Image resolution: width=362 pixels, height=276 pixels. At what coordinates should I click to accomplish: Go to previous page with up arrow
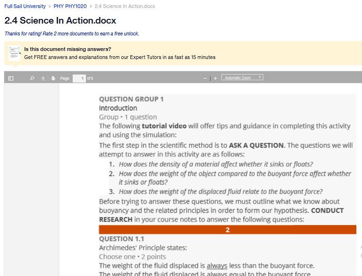pyautogui.click(x=43, y=78)
